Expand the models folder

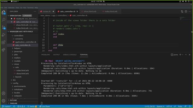point(17,61)
